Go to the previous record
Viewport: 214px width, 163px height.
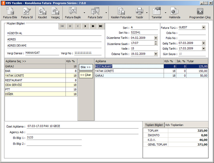click(78, 26)
